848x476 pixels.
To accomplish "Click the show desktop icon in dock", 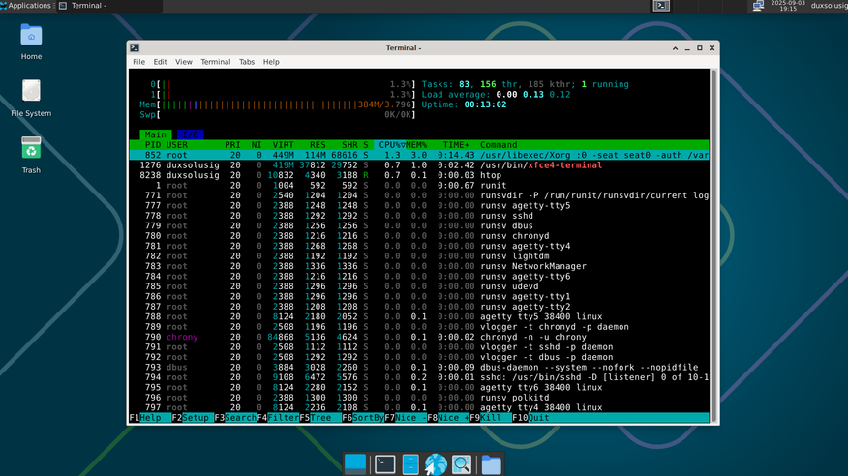I will [x=355, y=464].
